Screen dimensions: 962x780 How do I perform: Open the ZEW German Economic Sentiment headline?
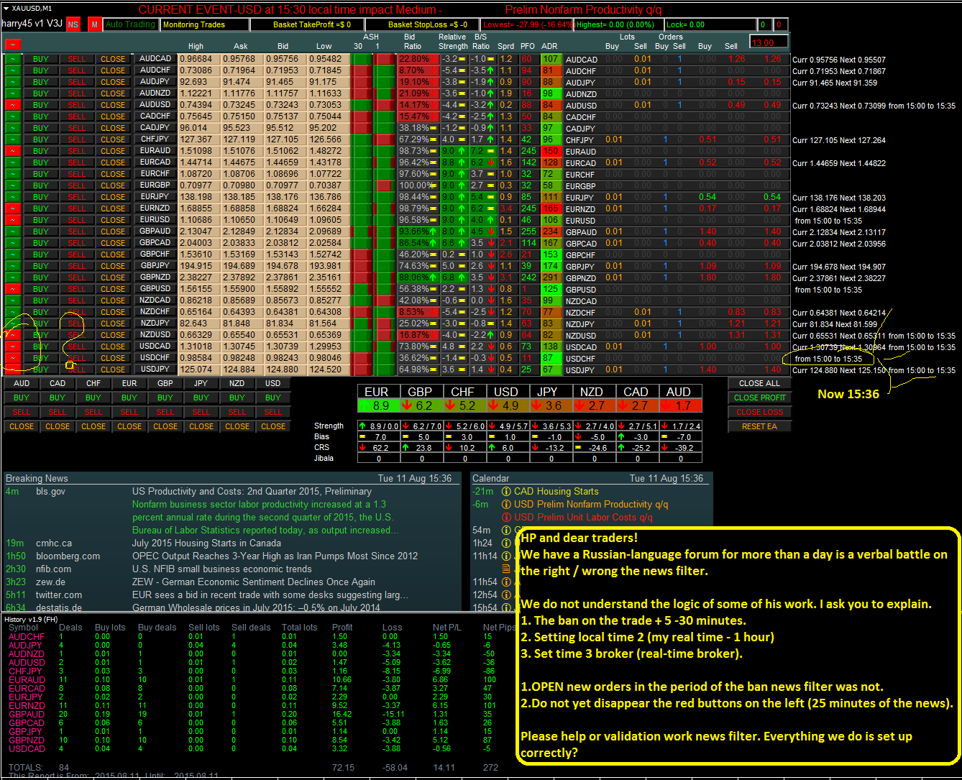254,582
